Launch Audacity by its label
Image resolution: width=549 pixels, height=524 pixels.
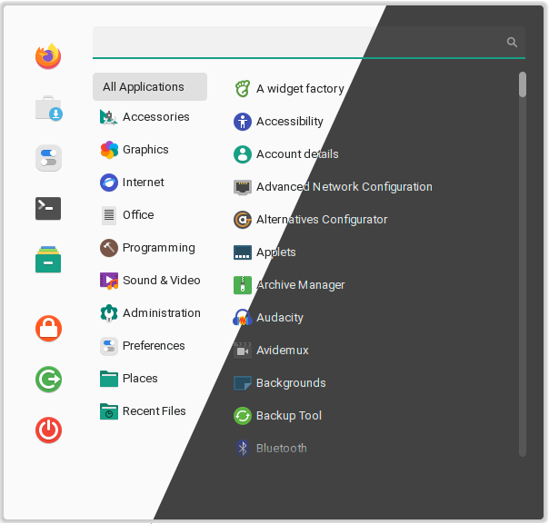pos(280,318)
